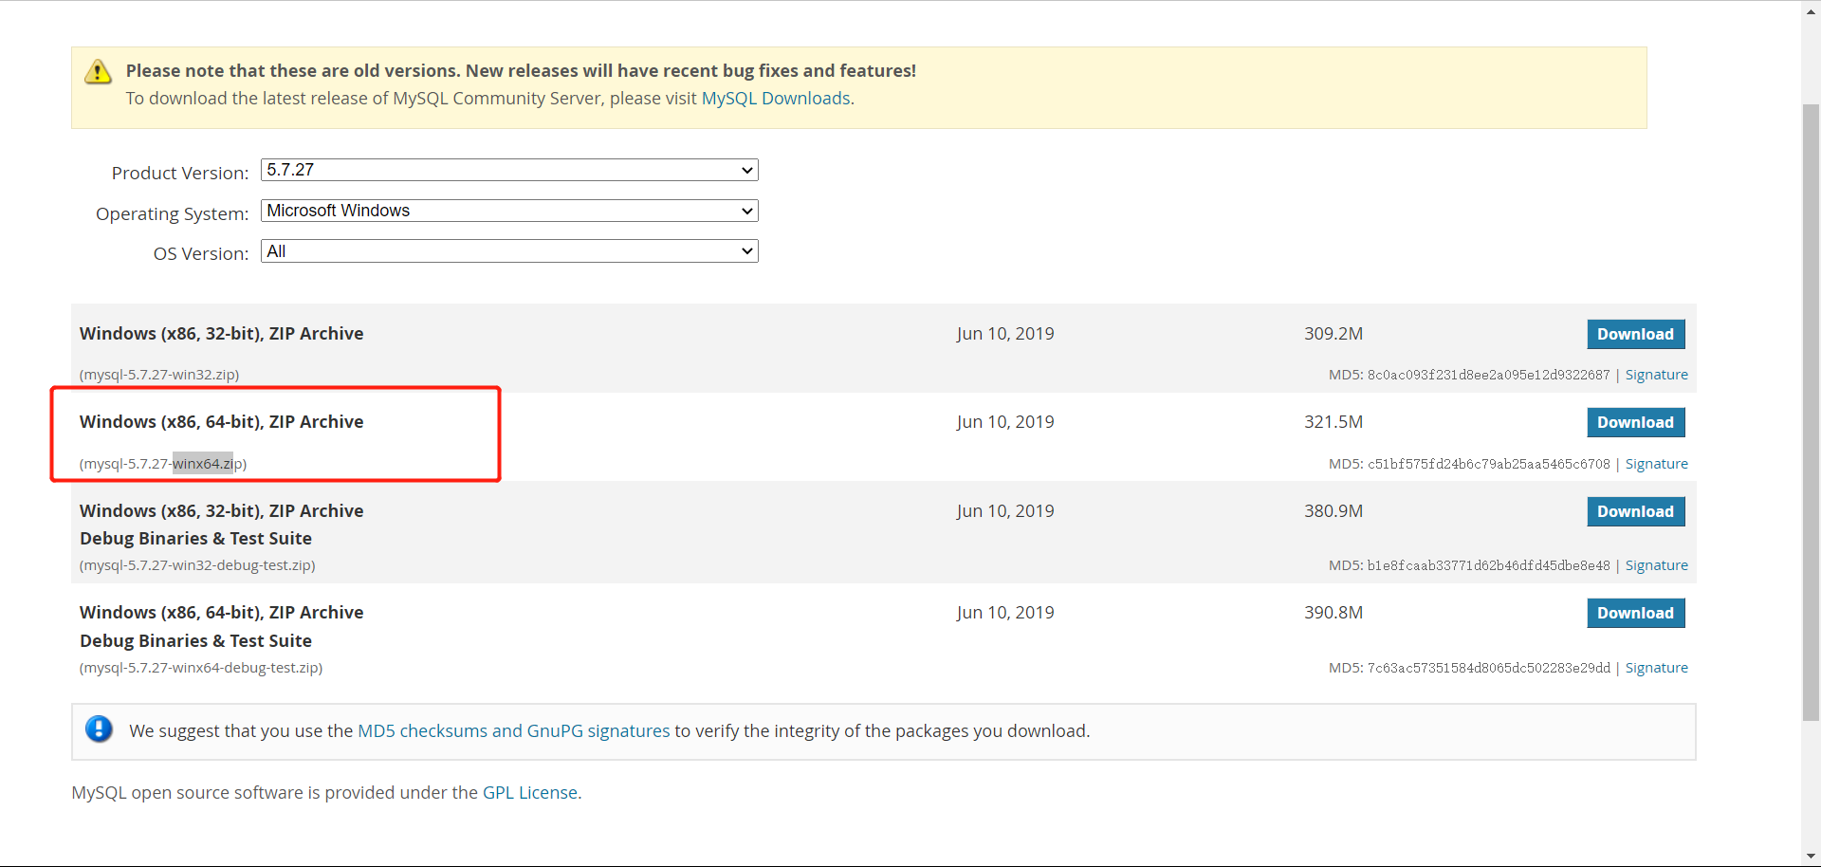Viewport: 1821px width, 867px height.
Task: Click MD5 hash starting 7c63ac57
Action: 1488,668
